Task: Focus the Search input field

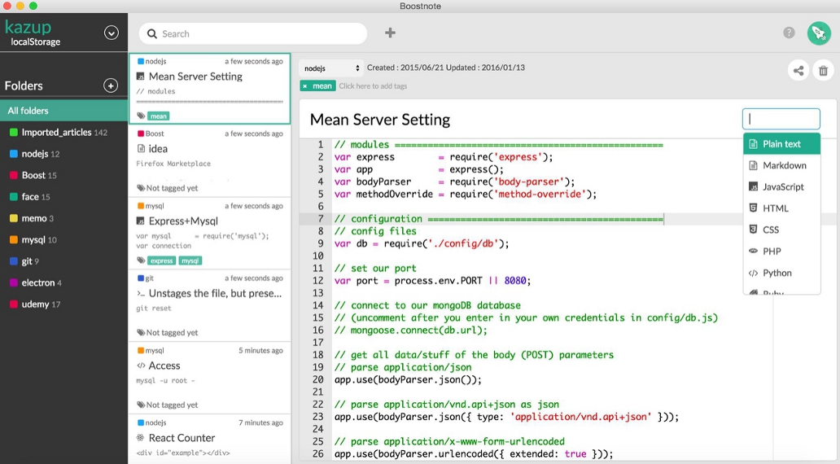Action: coord(253,33)
